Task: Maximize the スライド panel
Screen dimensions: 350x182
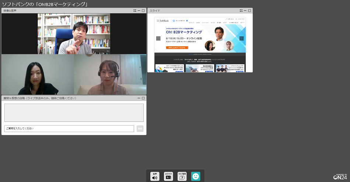Action: [x=249, y=11]
